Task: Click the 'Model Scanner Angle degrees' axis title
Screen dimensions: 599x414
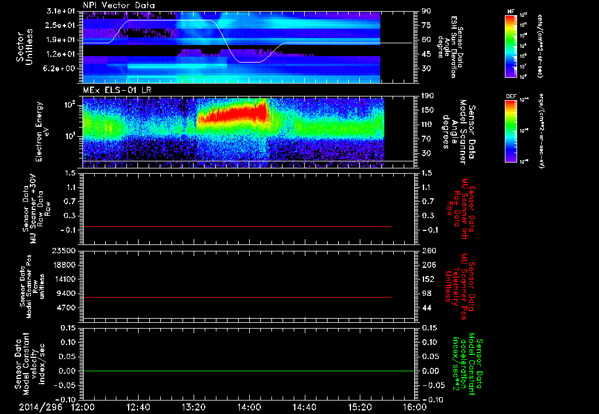Action: (459, 132)
